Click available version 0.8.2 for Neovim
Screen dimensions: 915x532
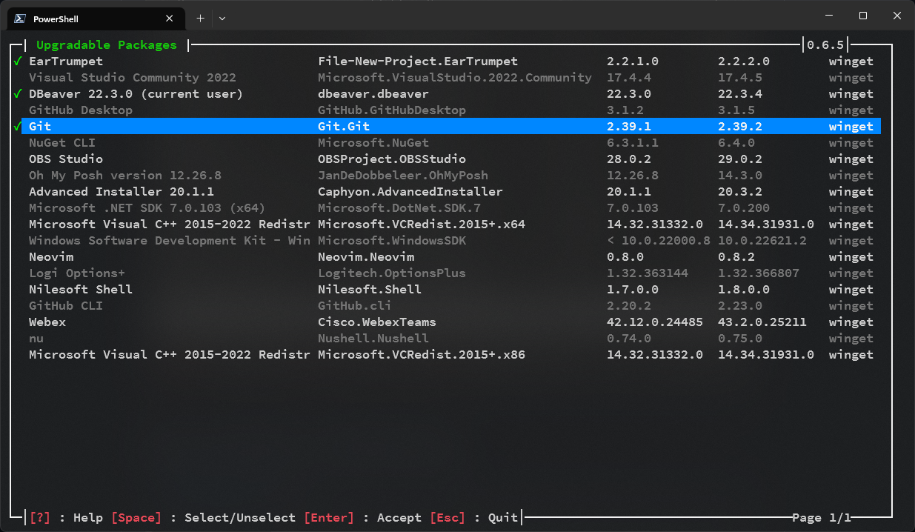[736, 257]
